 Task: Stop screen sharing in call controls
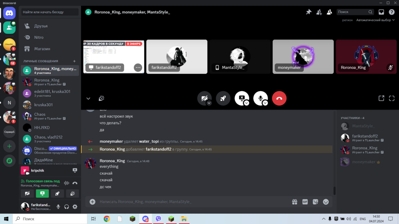coord(241,98)
